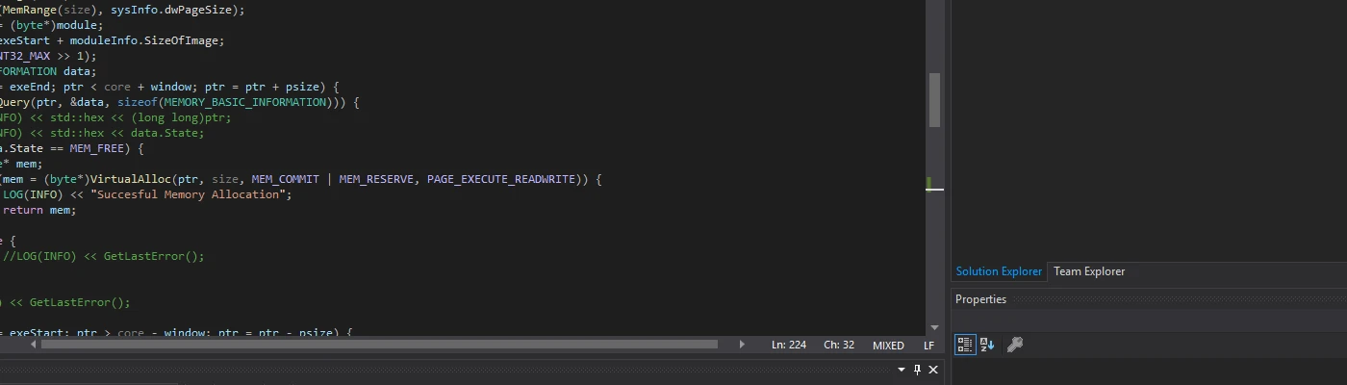Open Property Pages wrench icon
Viewport: 1347px width, 385px height.
point(1014,345)
